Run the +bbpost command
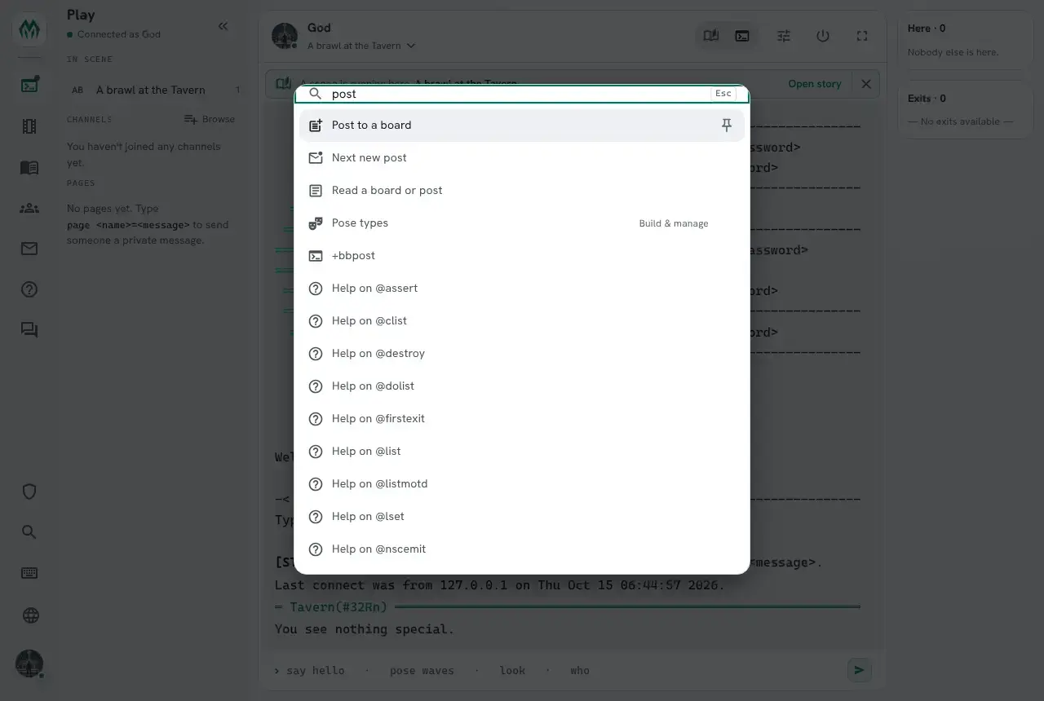 [522, 256]
